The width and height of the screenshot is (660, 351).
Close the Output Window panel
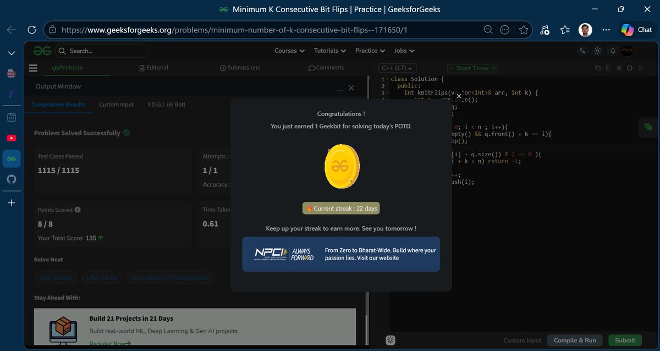click(x=351, y=88)
